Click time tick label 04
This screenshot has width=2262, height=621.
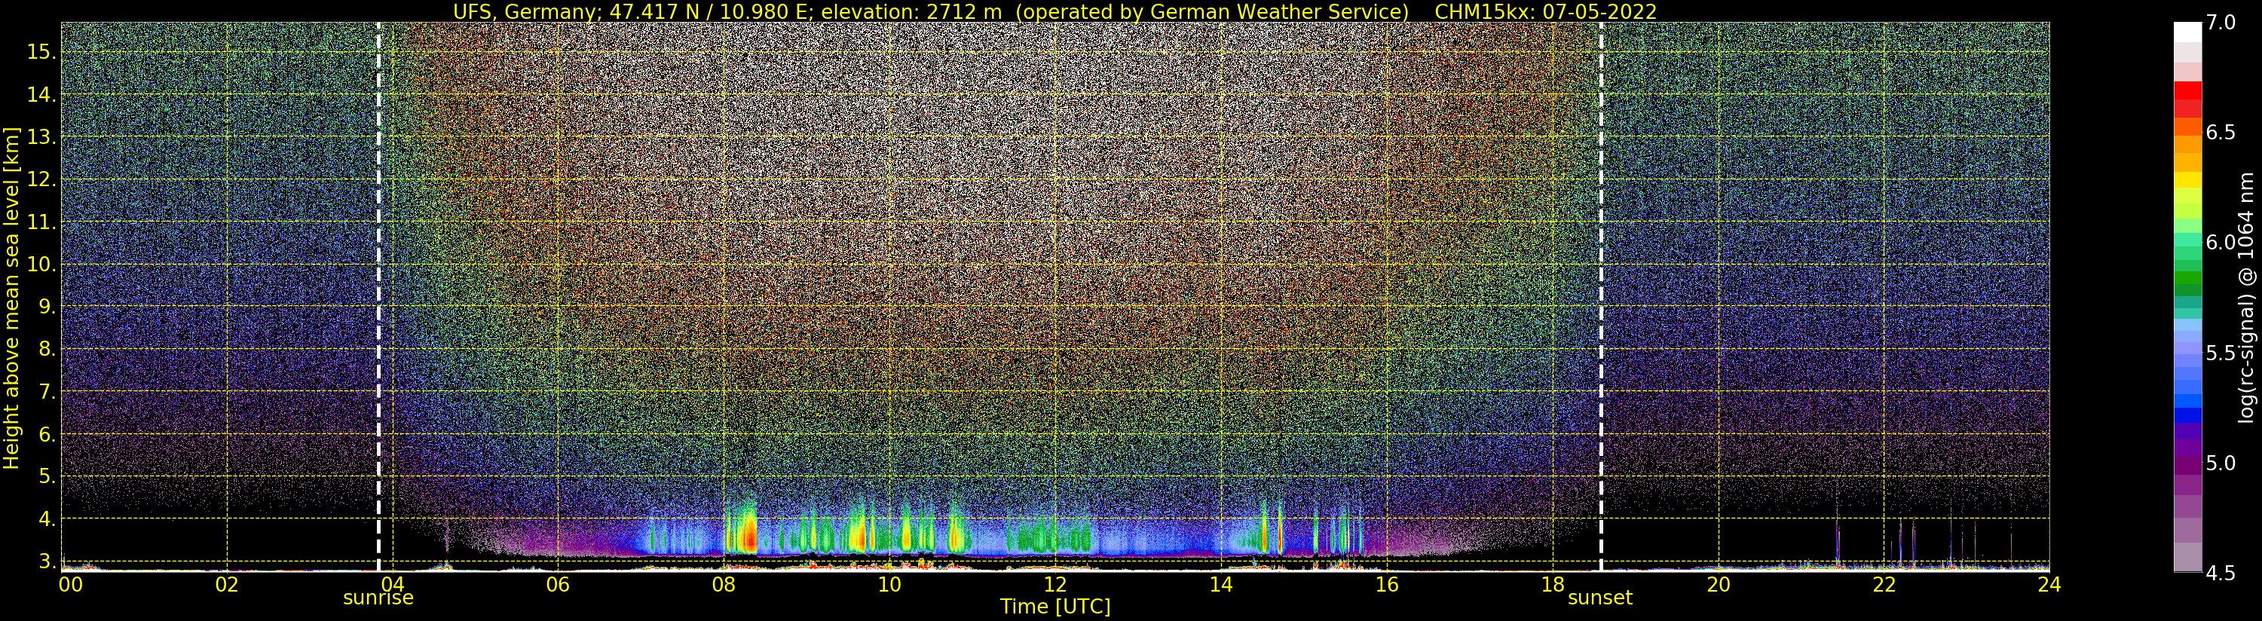click(393, 585)
